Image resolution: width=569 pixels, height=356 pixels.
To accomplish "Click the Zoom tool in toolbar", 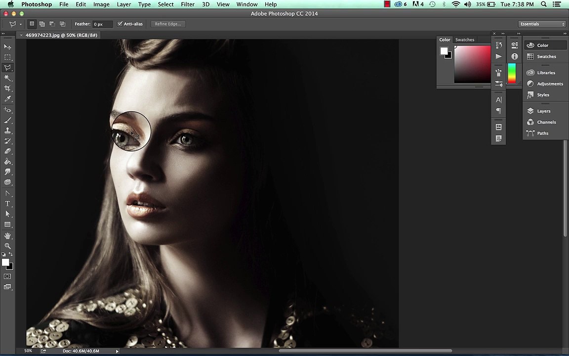I will [x=7, y=246].
